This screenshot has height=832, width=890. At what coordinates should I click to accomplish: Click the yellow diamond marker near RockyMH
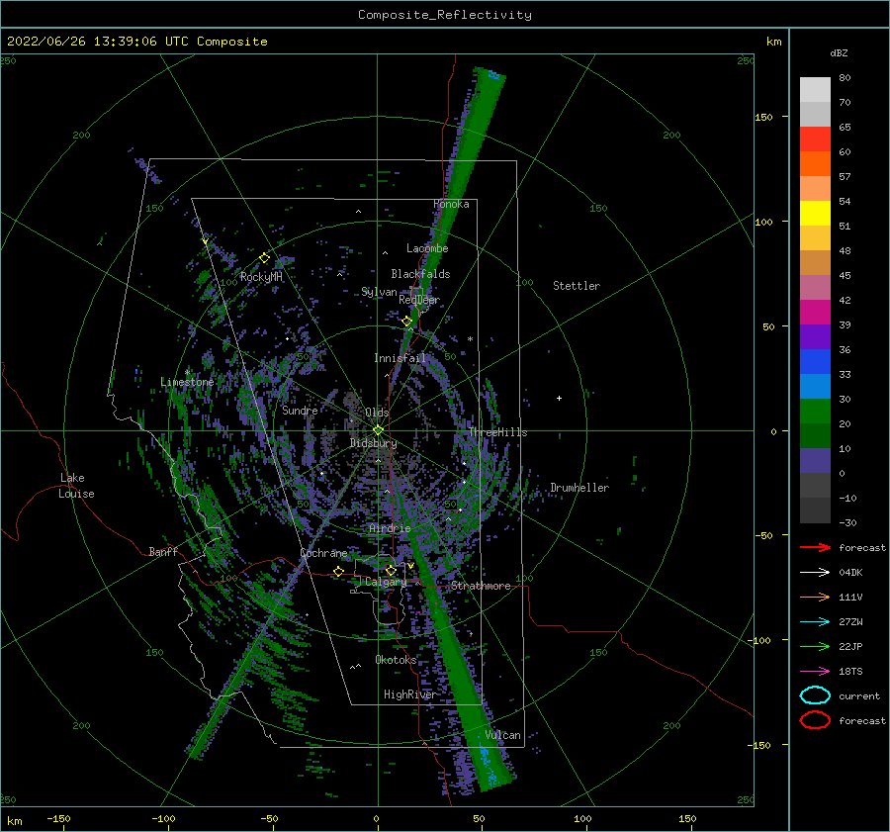coord(264,258)
